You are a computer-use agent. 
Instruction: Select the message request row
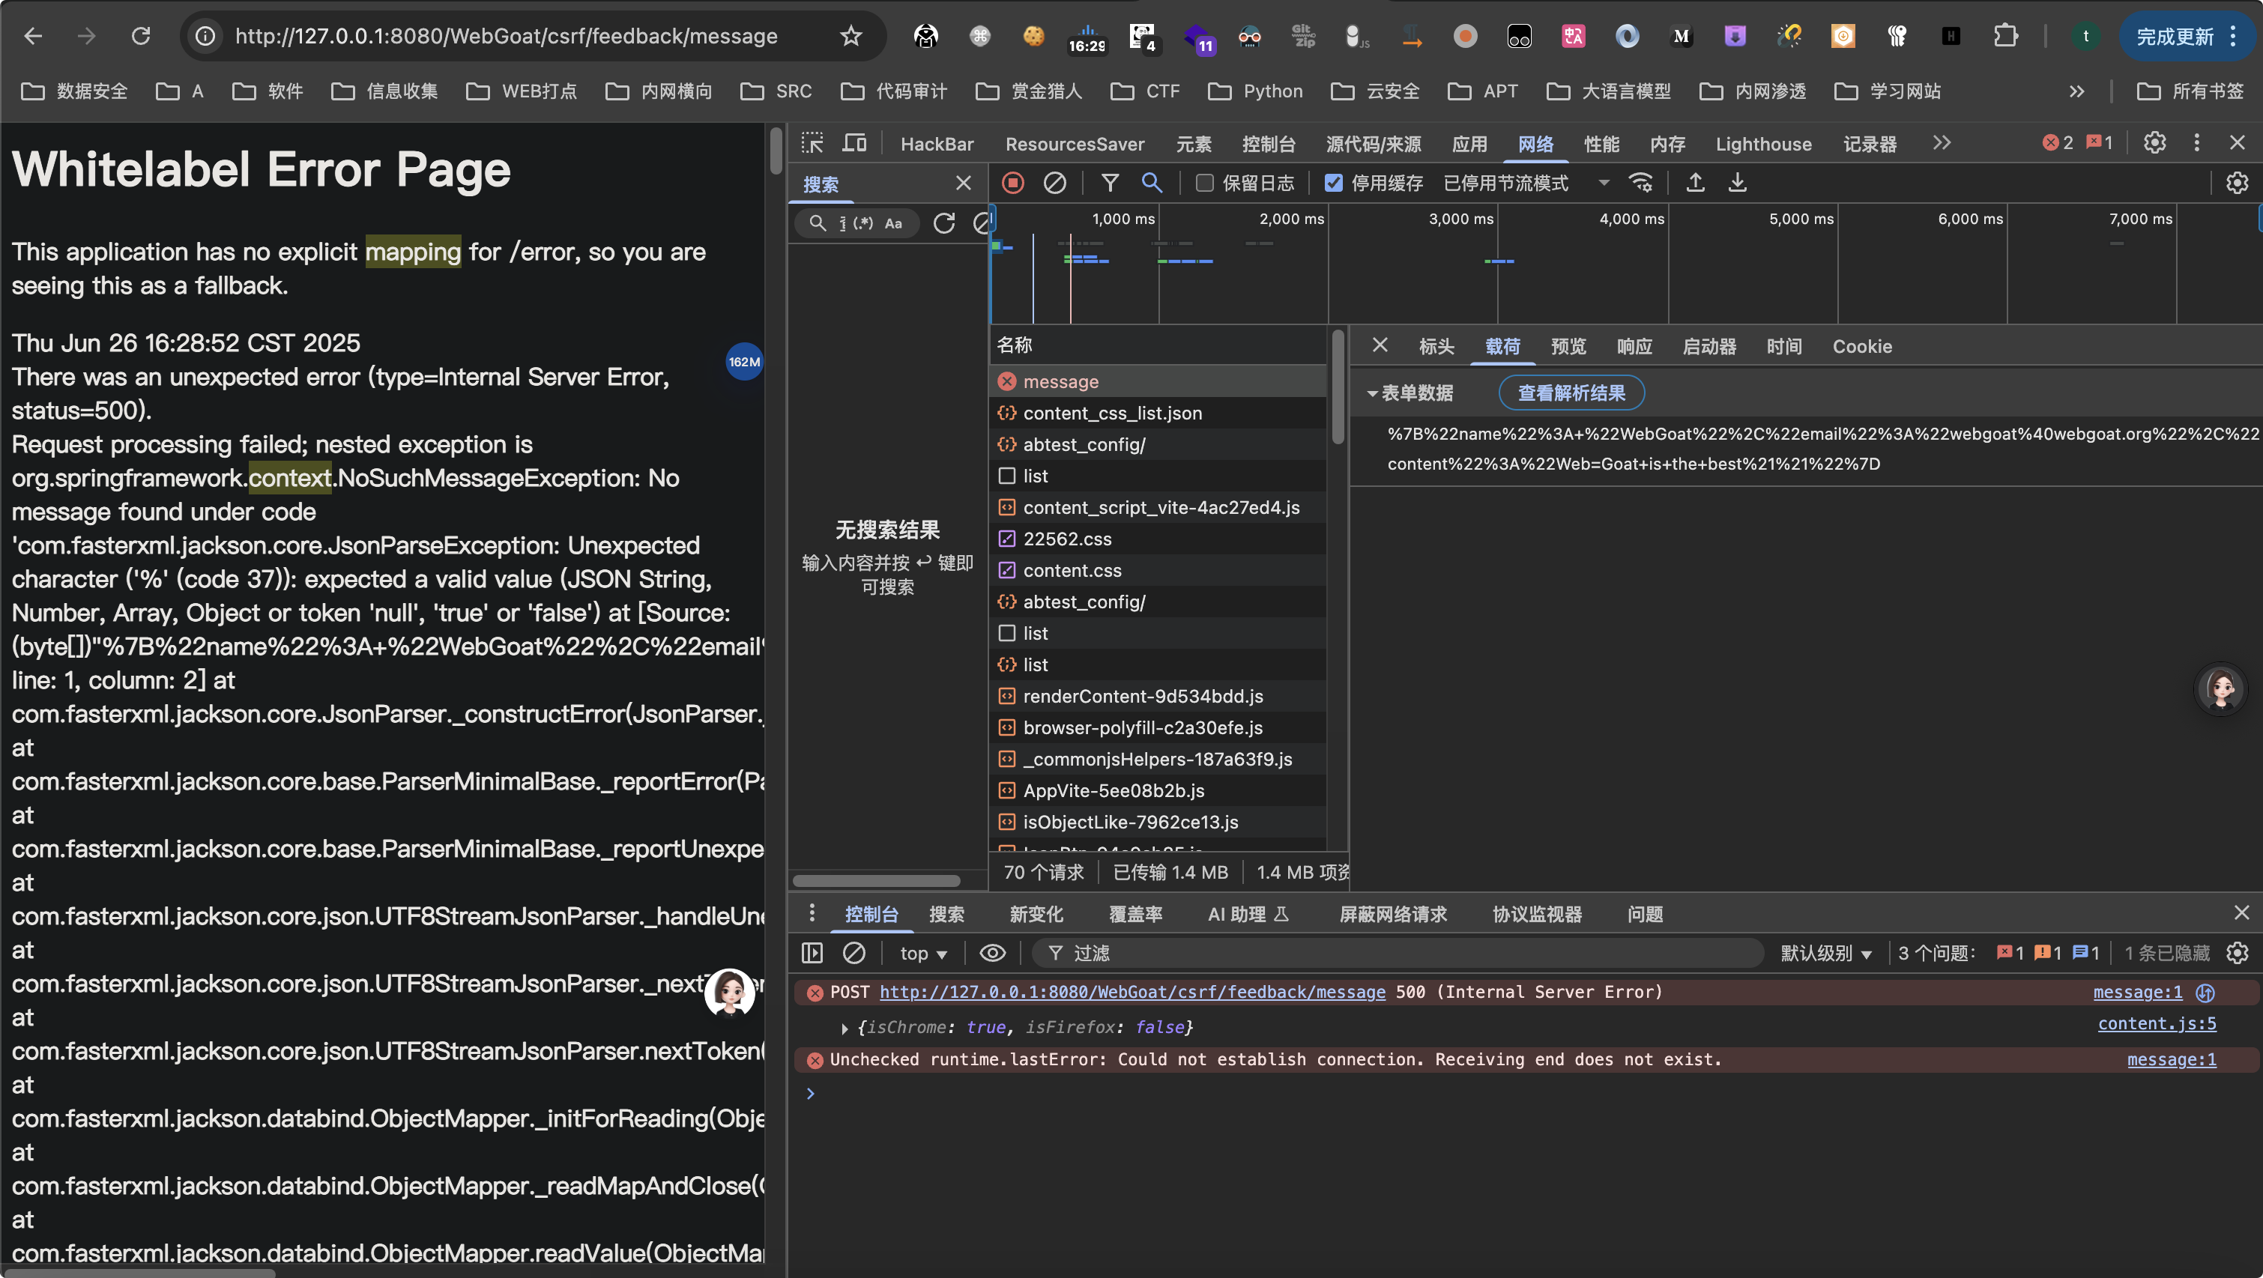coord(1158,381)
